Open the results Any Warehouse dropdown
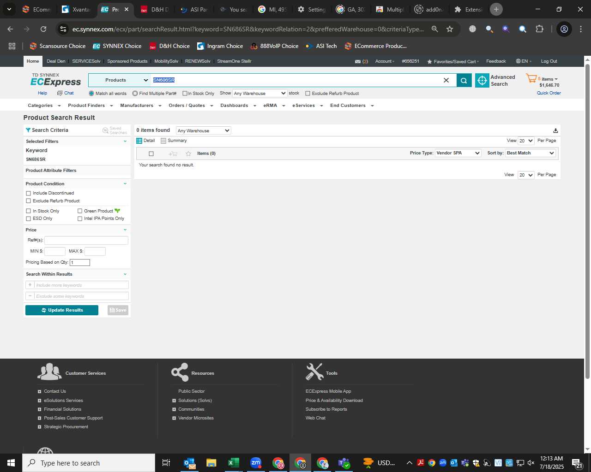 [x=203, y=131]
